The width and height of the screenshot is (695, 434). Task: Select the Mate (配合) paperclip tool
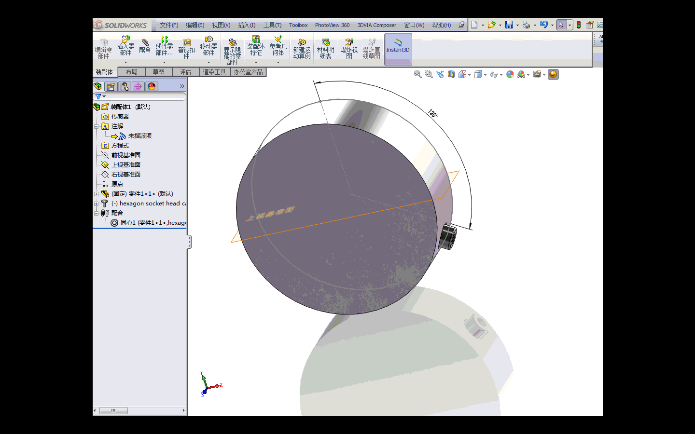(145, 46)
